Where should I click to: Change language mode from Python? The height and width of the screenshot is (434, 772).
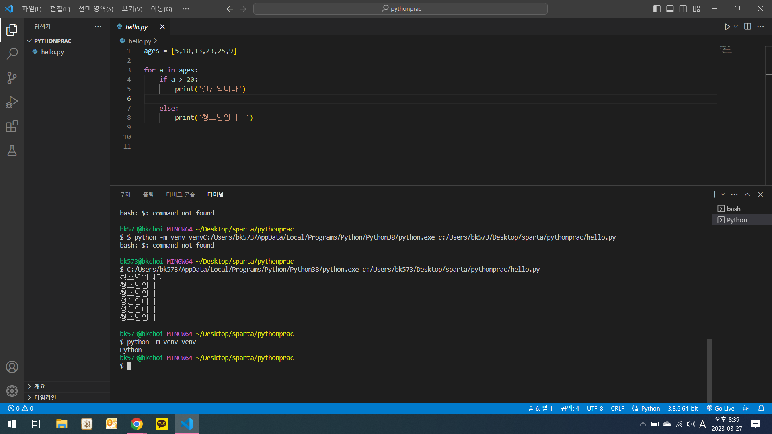(x=650, y=408)
